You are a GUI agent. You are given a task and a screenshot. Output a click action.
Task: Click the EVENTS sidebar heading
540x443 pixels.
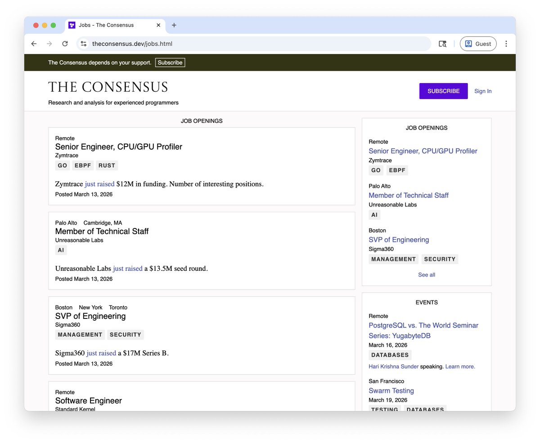tap(427, 302)
